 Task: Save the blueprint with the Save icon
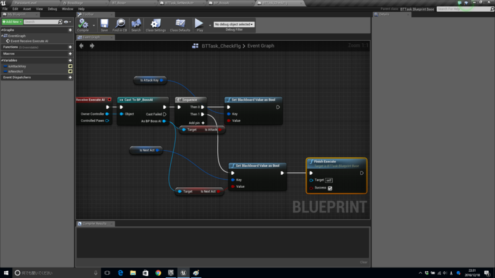pyautogui.click(x=104, y=25)
